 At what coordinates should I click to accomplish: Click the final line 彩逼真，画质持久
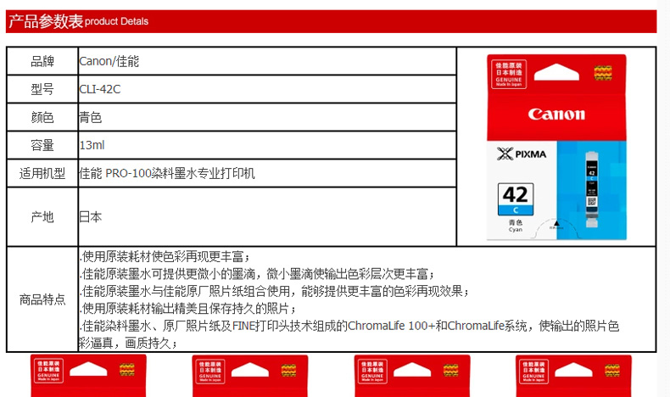(128, 344)
